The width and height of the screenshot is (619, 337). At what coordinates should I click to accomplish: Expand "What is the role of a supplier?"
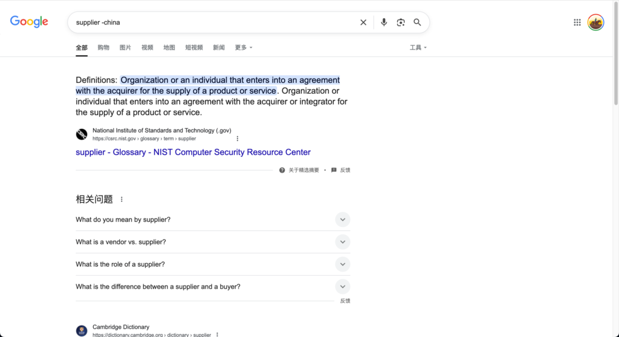pos(213,264)
